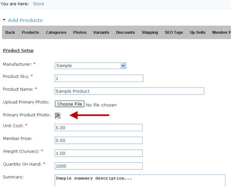Viewport: 231px width, 187px height.
Task: Click the Primary Product Photo thumbnail icon
Action: (x=58, y=116)
